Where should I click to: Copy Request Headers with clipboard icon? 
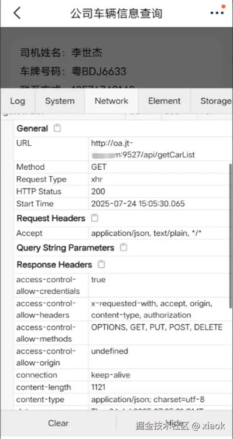point(95,218)
